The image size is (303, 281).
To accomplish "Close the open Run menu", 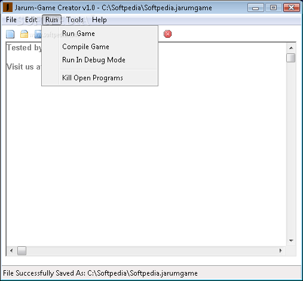I will pos(51,20).
